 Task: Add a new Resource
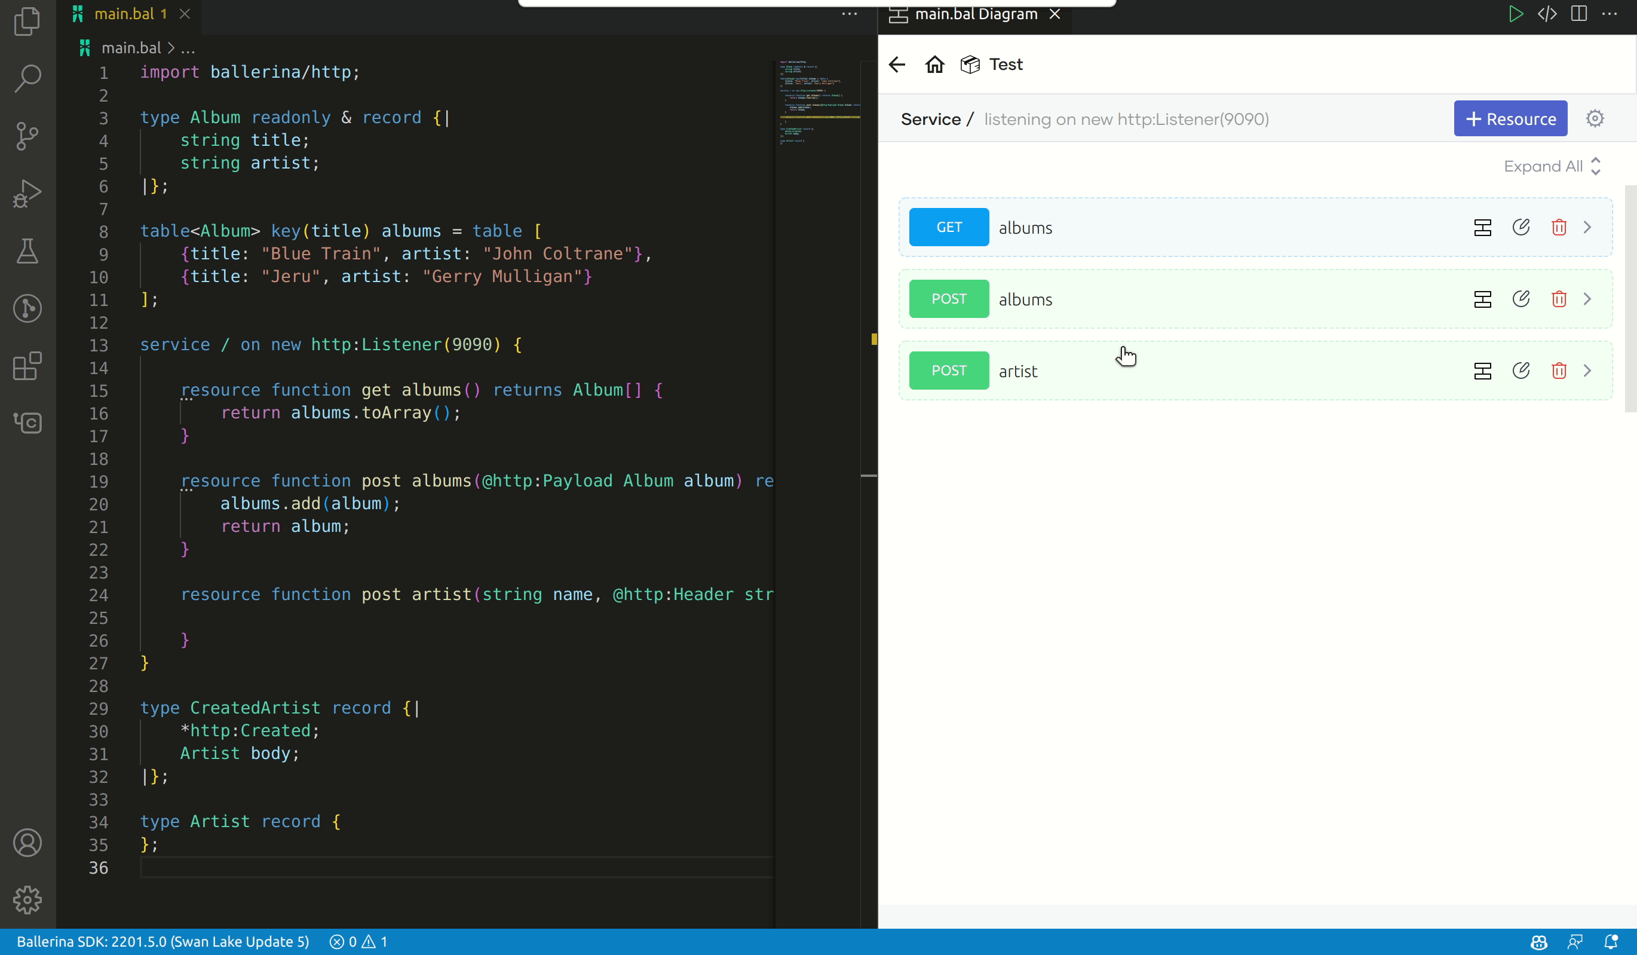1510,119
